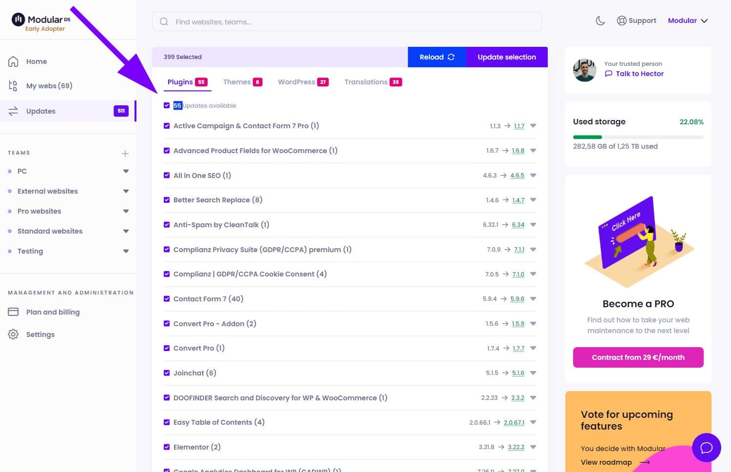
Task: Switch to WordPress tab
Action: pos(303,82)
